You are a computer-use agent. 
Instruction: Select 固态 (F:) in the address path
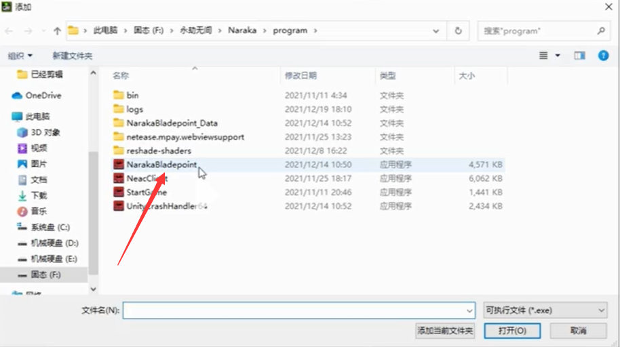point(149,30)
